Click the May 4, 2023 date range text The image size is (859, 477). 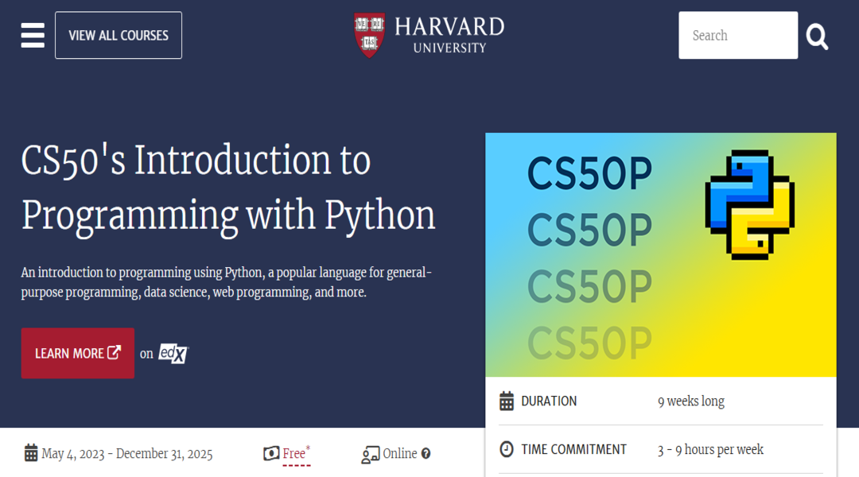(127, 453)
